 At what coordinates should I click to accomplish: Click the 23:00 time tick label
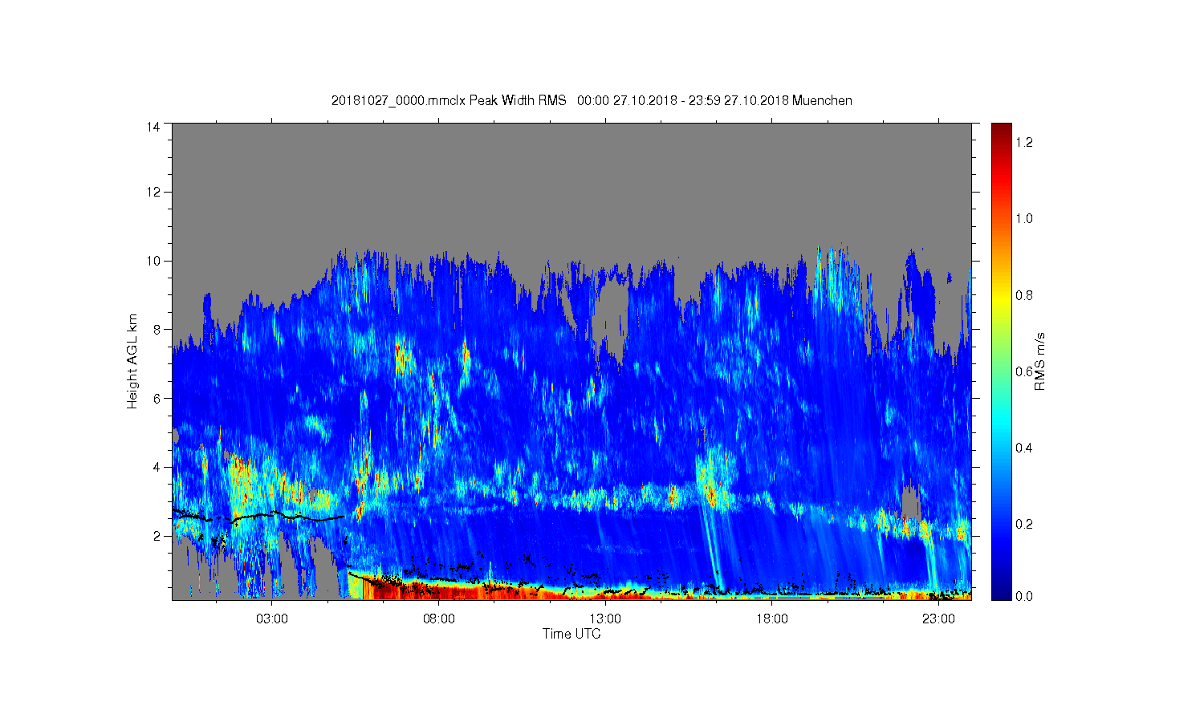pyautogui.click(x=938, y=619)
